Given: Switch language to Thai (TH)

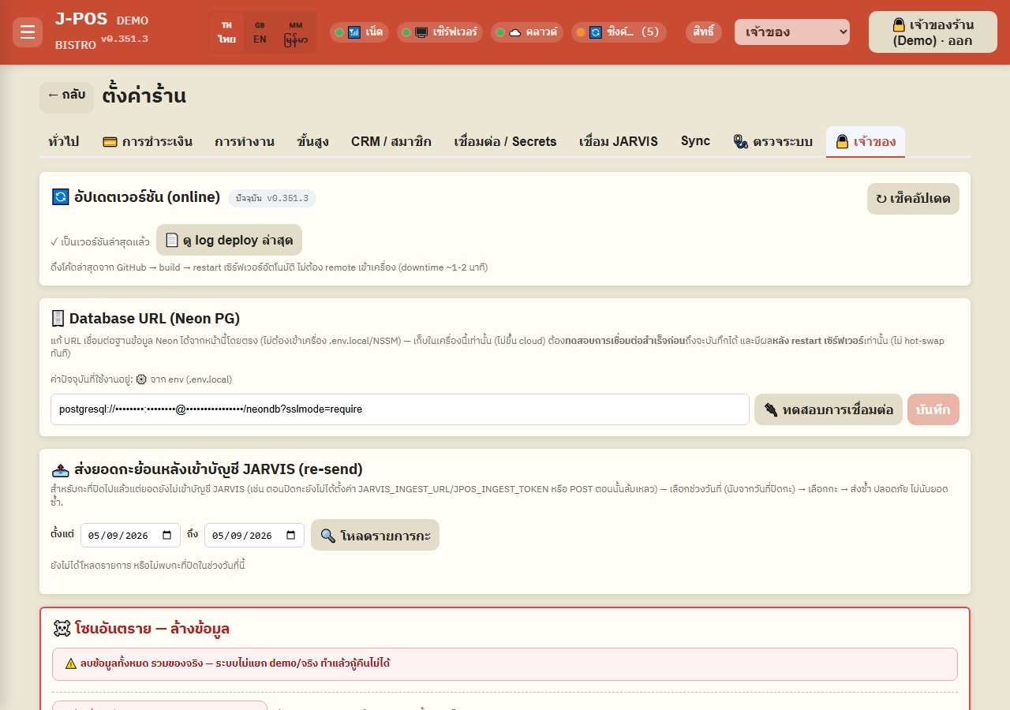Looking at the screenshot, I should click(227, 32).
